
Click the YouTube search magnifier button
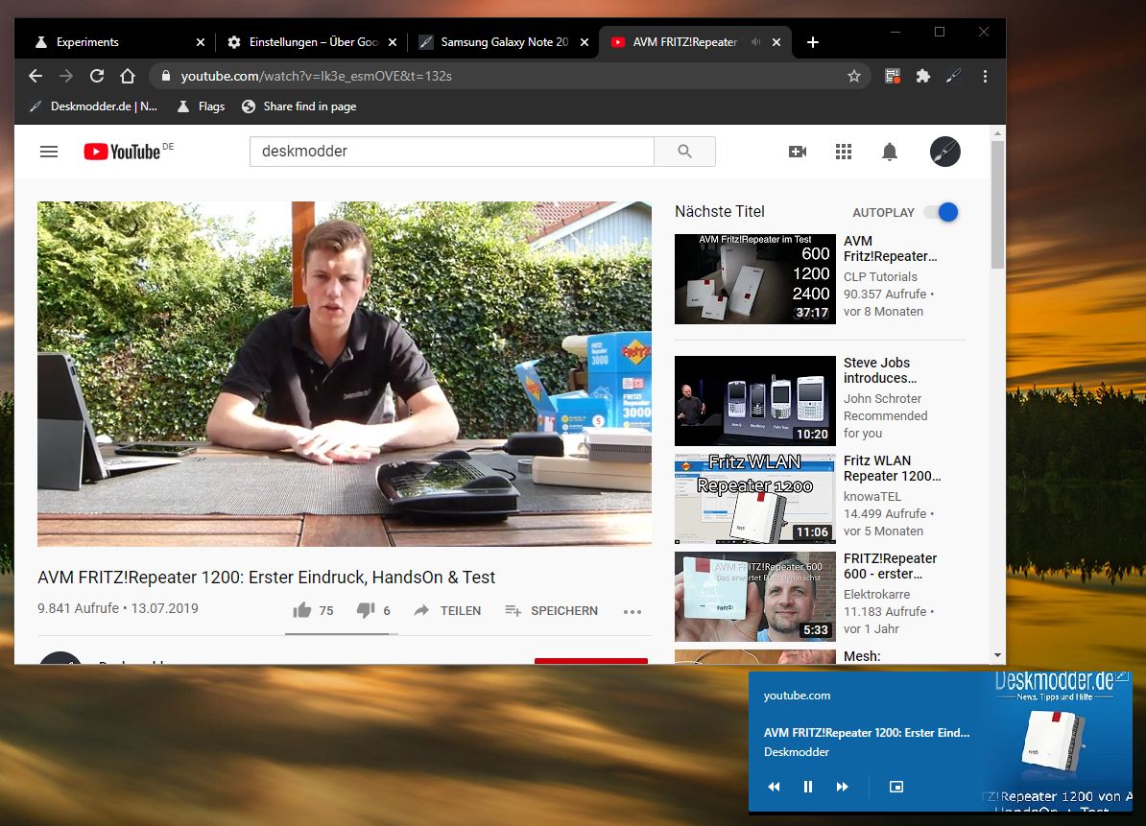click(x=685, y=152)
